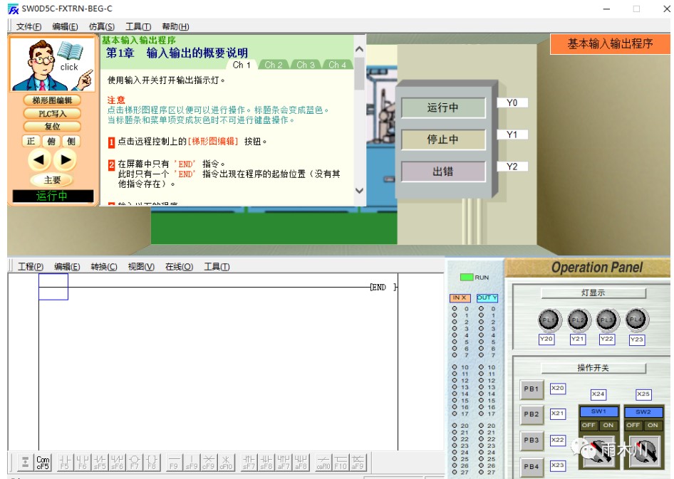Click the X20 input label box
The width and height of the screenshot is (674, 479).
[558, 388]
